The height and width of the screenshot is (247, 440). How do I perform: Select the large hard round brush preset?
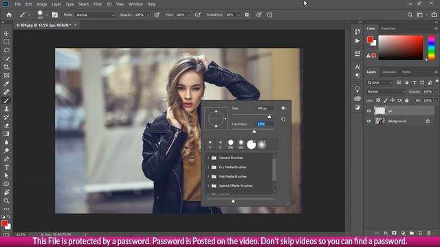251,145
